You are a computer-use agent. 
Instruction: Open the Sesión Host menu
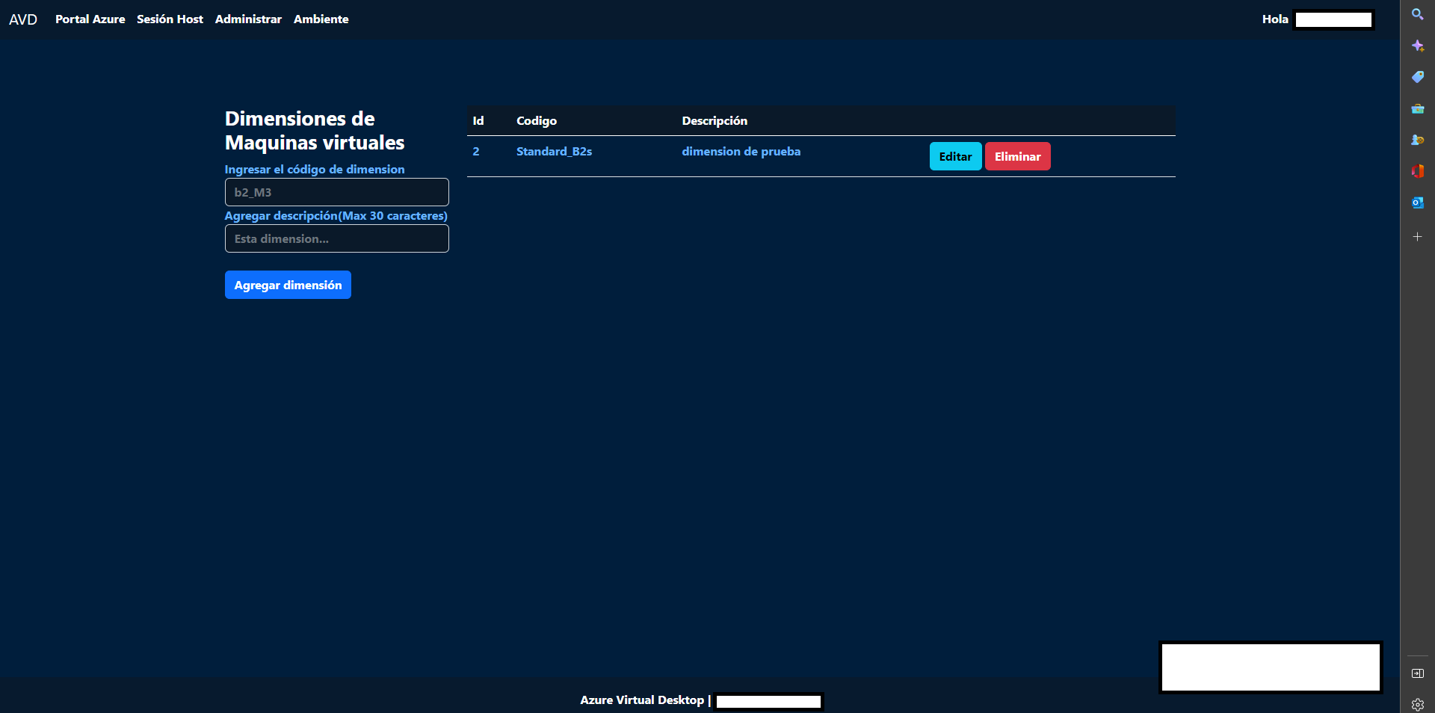(170, 19)
